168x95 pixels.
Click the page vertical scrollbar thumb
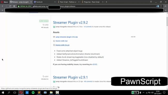[x=167, y=21]
